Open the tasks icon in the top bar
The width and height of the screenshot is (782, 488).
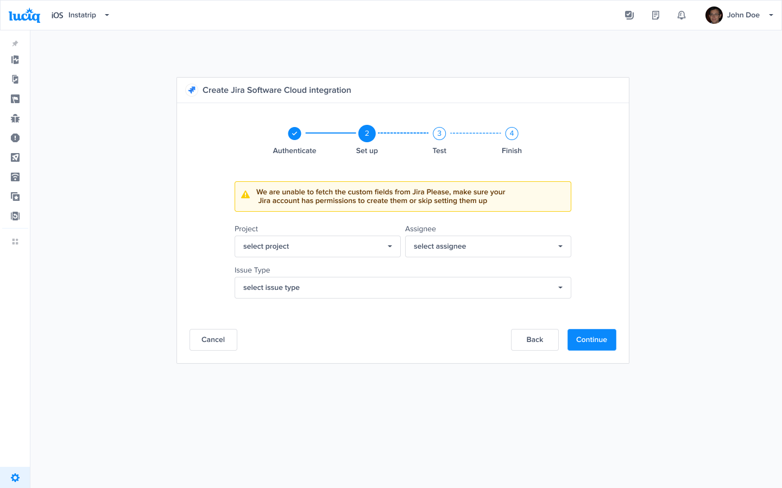pos(629,15)
